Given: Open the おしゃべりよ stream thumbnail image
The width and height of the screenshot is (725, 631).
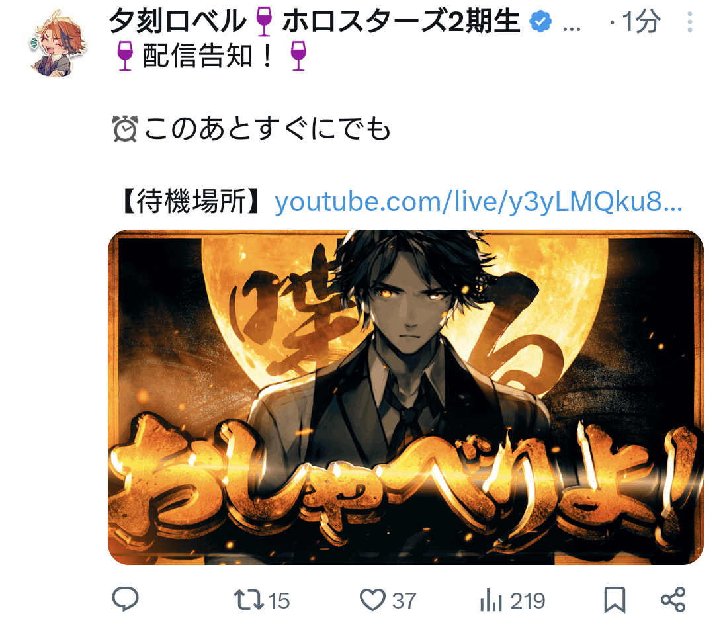Looking at the screenshot, I should pos(405,397).
